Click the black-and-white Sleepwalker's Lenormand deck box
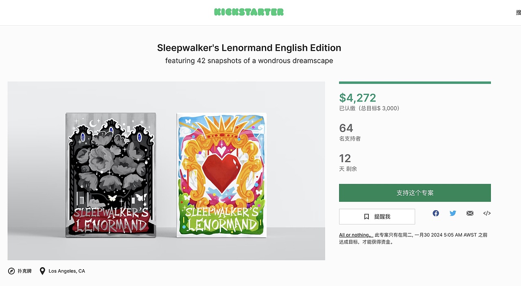This screenshot has height=286, width=521. (x=111, y=175)
